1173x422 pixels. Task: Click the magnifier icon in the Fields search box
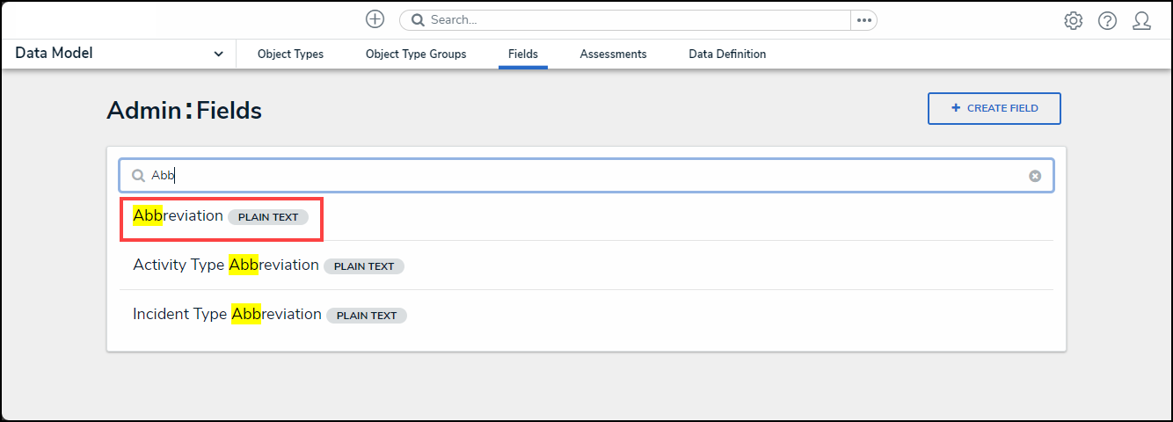pyautogui.click(x=138, y=176)
